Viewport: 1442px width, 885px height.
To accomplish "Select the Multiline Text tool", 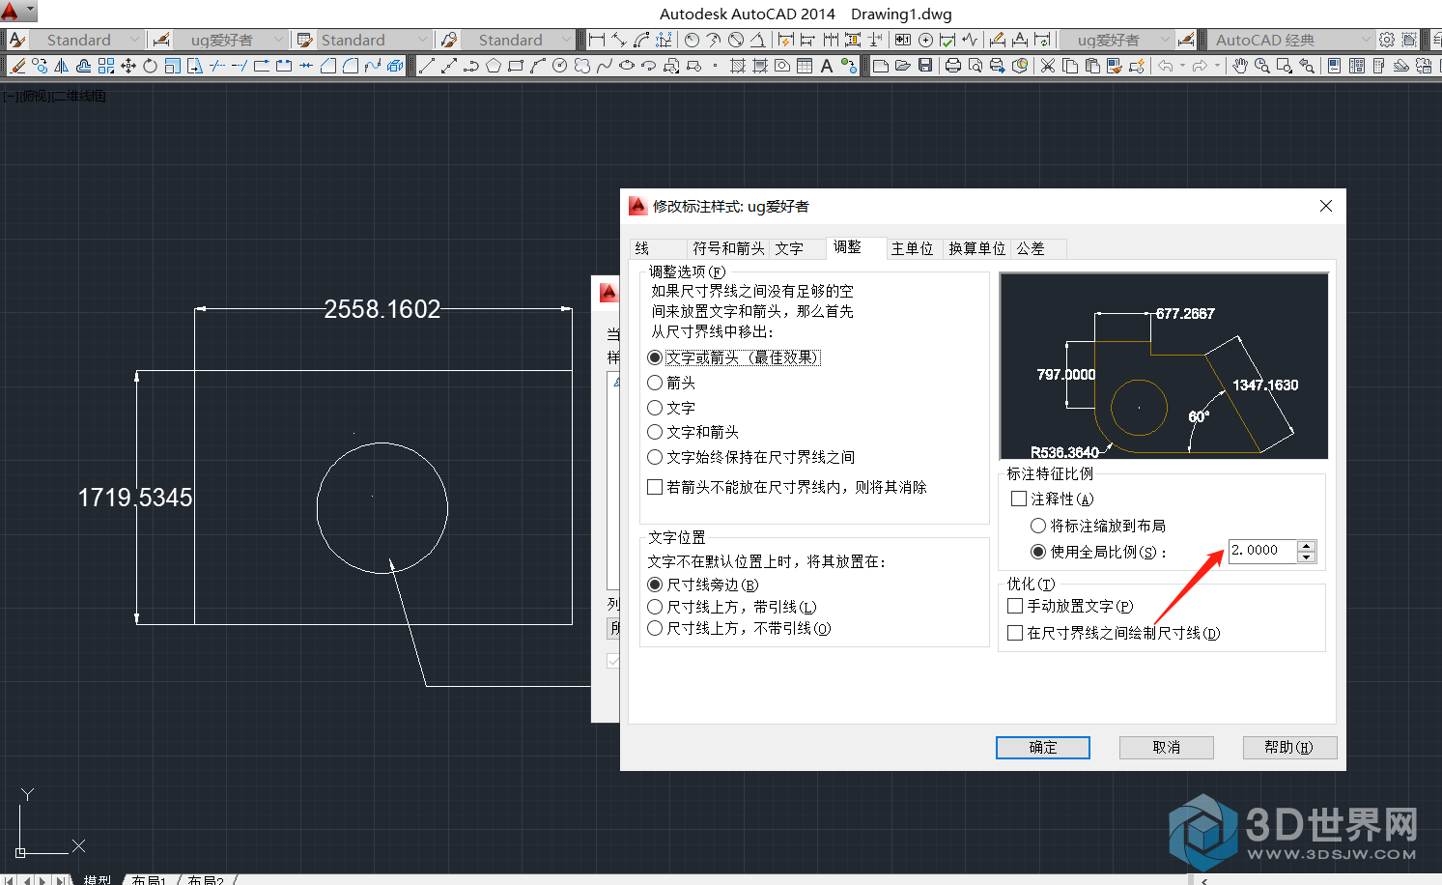I will (x=827, y=66).
